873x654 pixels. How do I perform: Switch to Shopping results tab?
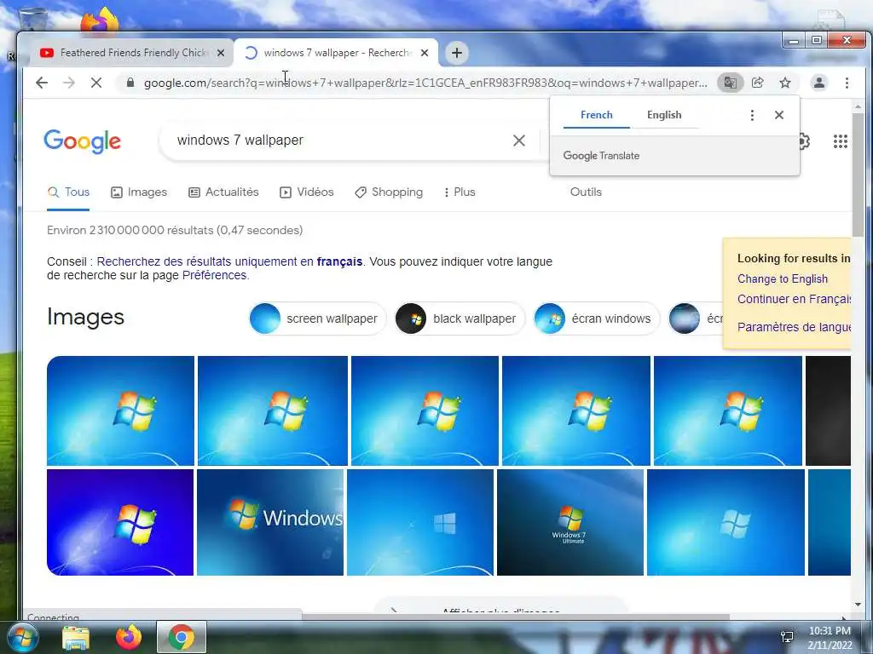pyautogui.click(x=389, y=192)
